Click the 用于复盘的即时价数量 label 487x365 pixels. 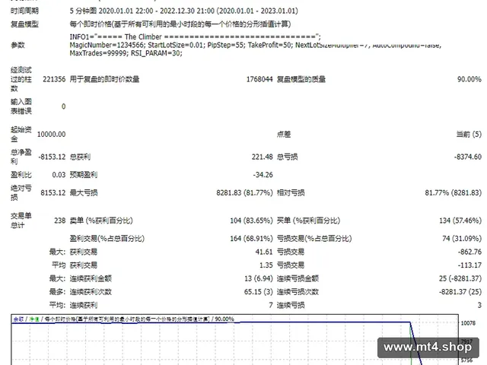[x=104, y=79]
